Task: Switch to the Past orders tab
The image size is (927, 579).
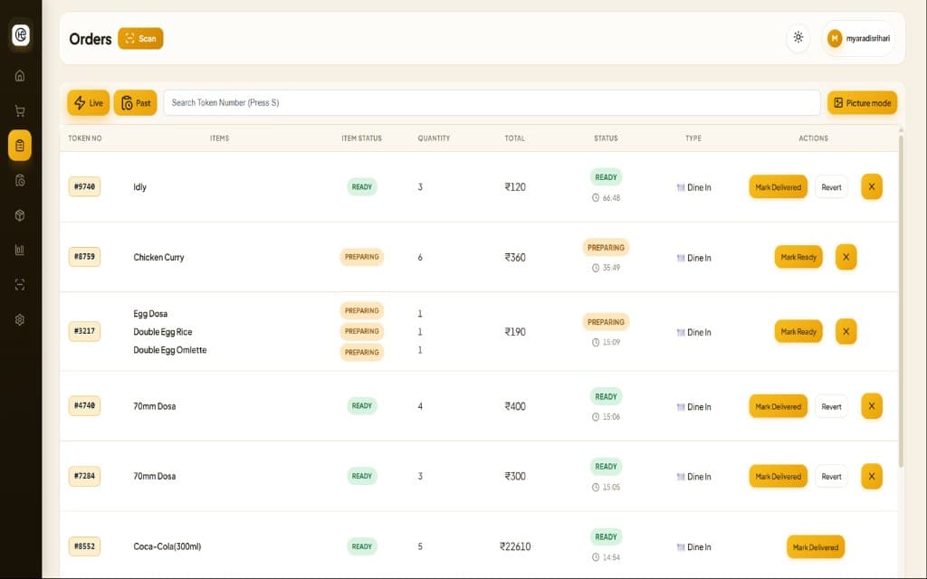Action: click(136, 103)
